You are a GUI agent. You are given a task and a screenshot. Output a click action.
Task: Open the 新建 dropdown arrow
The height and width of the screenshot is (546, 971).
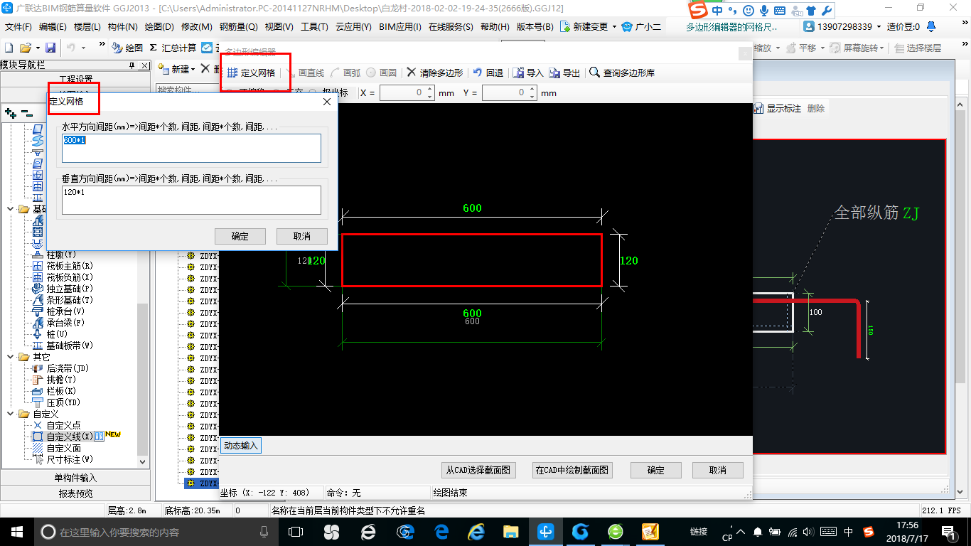tap(193, 69)
